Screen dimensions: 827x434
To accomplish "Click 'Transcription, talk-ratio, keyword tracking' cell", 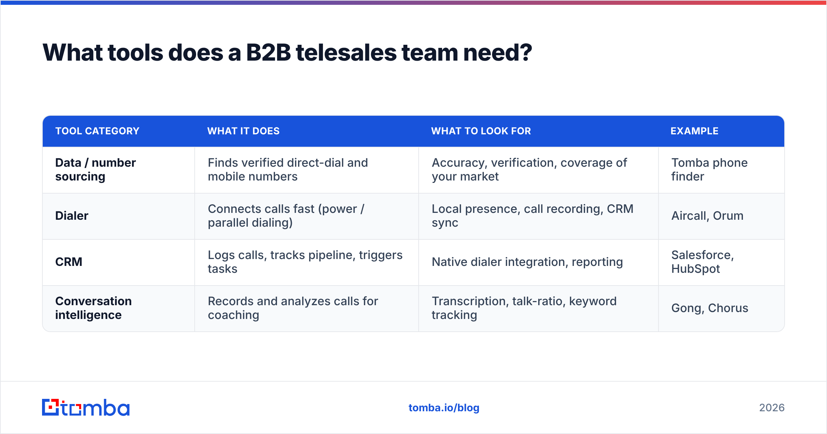I will tap(539, 308).
